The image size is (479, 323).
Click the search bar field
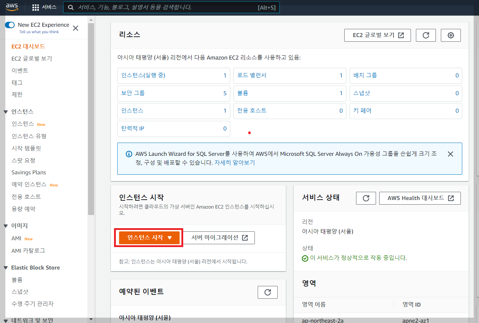pyautogui.click(x=171, y=7)
